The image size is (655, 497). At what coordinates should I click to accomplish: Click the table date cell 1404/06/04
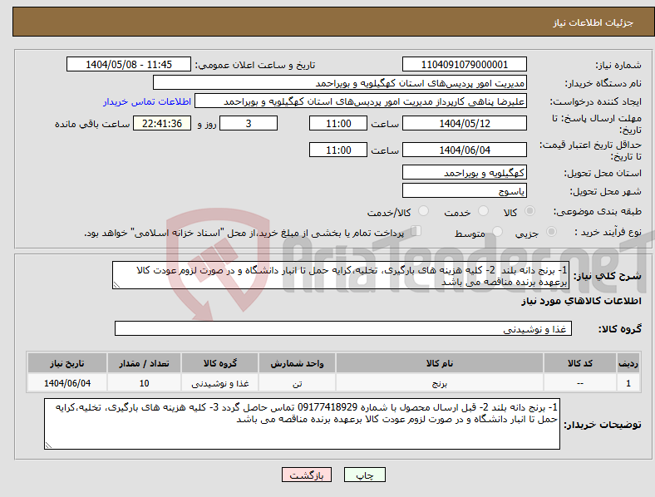(x=67, y=383)
